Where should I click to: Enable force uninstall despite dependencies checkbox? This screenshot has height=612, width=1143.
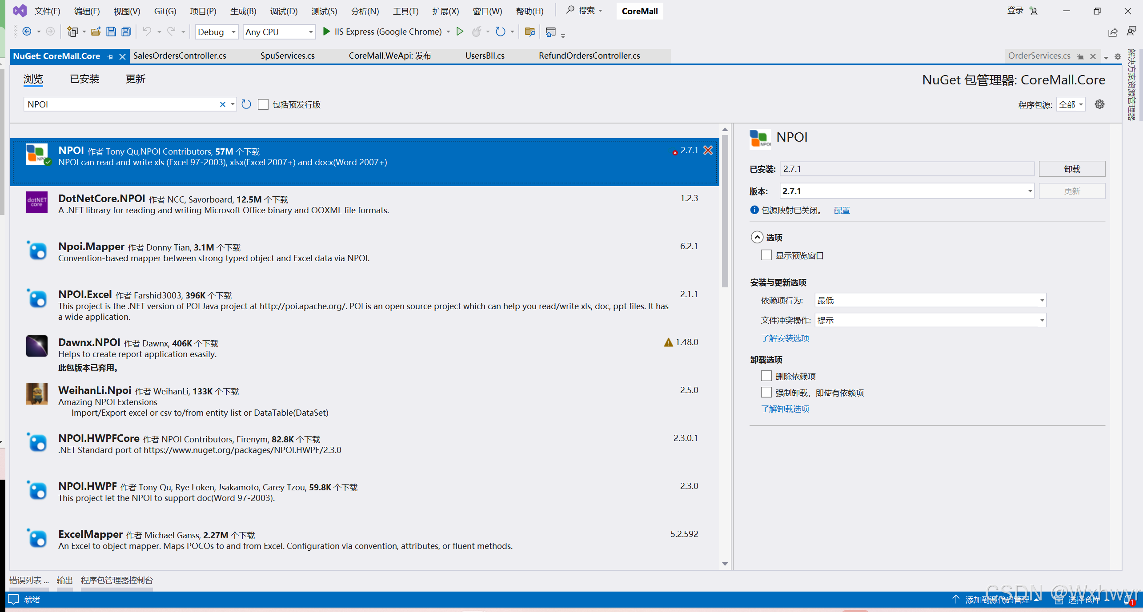(x=766, y=393)
